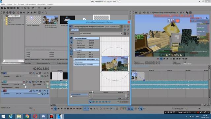Arm audio track for record
This screenshot has height=119, width=211.
click(24, 82)
